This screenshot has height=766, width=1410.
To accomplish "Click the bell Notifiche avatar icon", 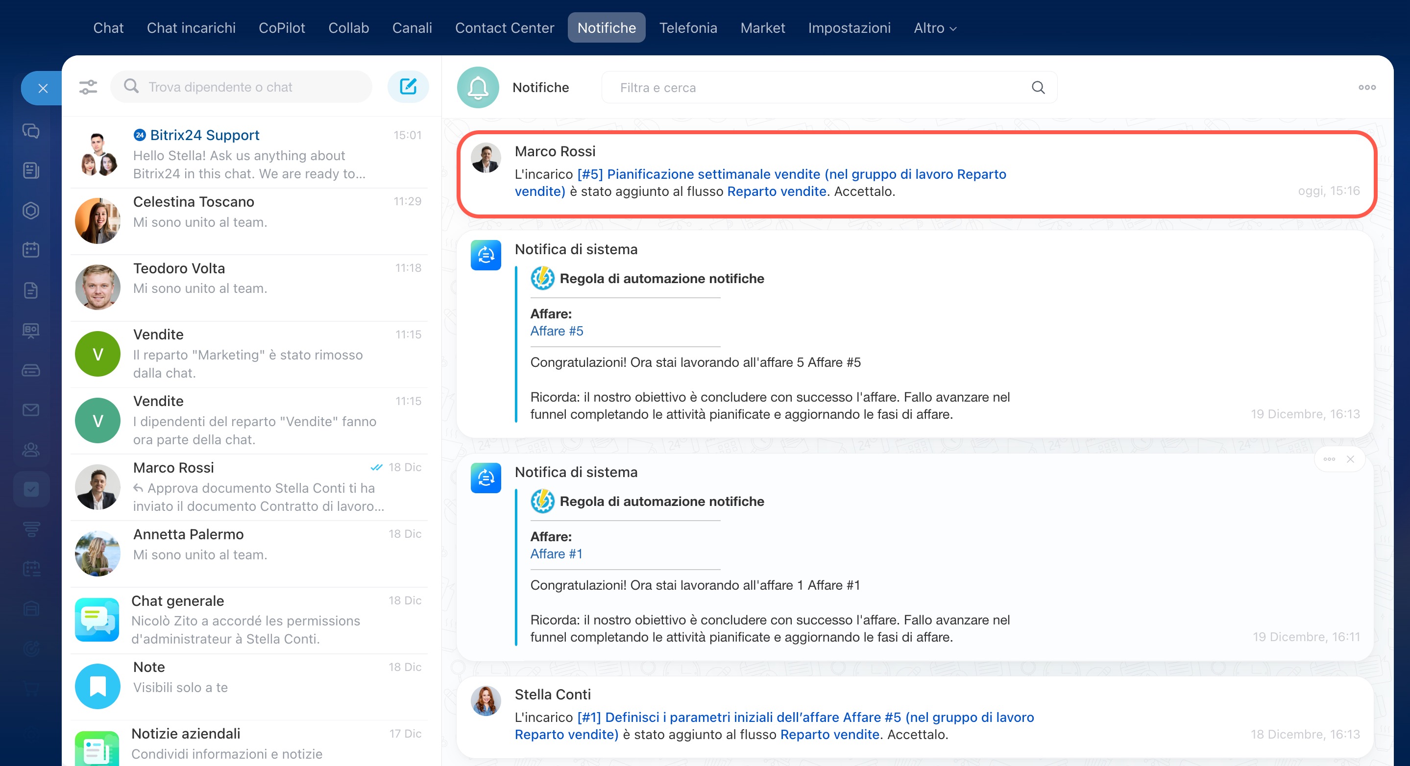I will click(x=477, y=88).
